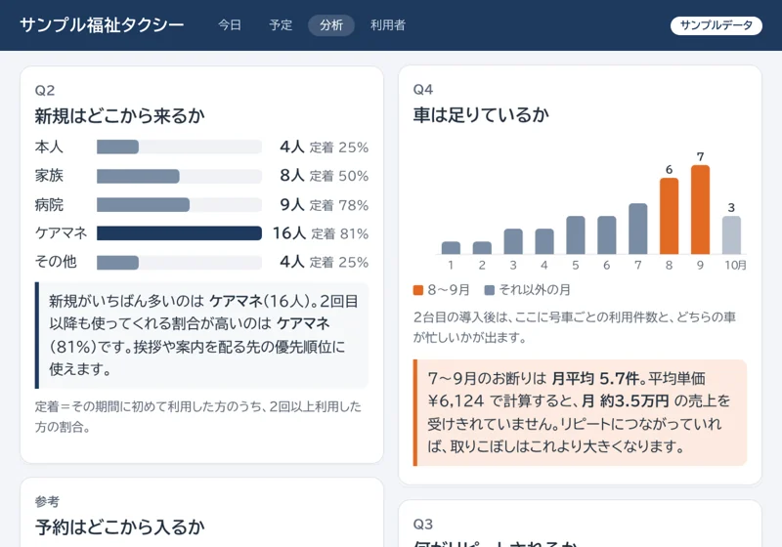This screenshot has height=547, width=782.
Task: Click the Q2 label
Action: 44,90
